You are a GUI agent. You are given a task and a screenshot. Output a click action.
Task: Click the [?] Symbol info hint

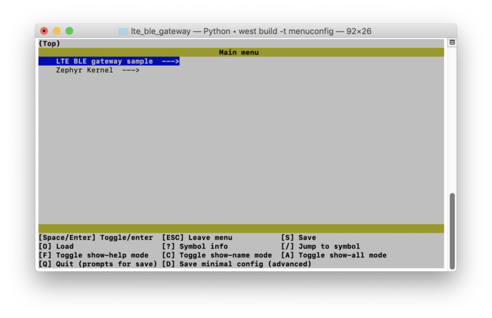point(195,247)
